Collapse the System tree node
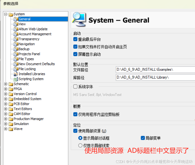This screenshot has height=165, width=195. (5, 14)
